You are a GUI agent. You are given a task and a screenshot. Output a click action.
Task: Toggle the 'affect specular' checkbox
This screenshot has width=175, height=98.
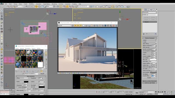156,47
